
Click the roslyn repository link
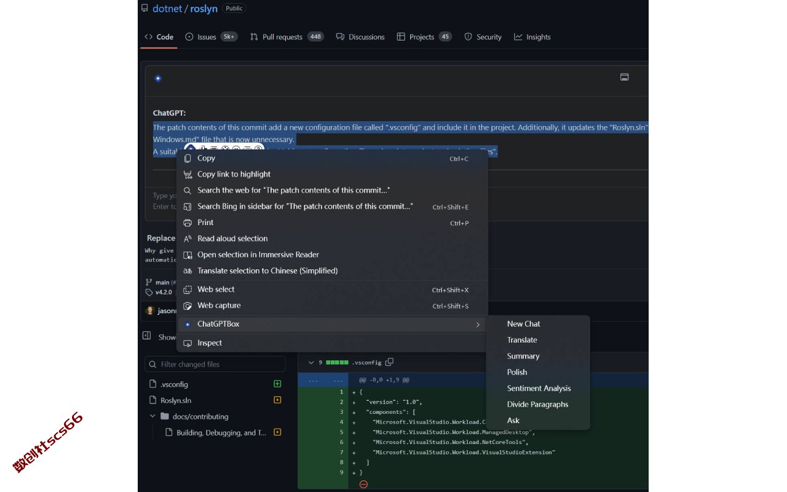tap(204, 9)
